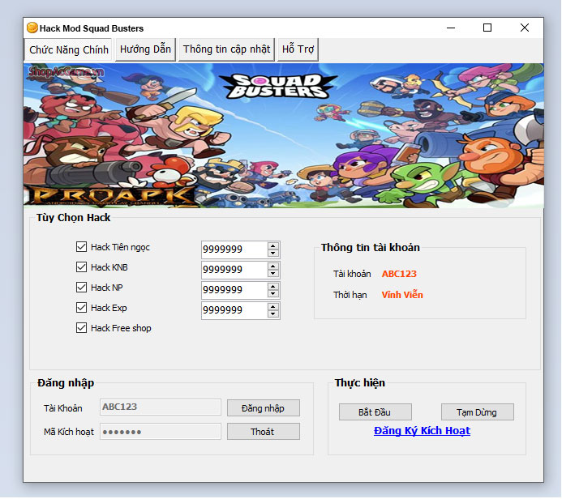Click the Vĩnh Viễn expiry text

coord(402,295)
